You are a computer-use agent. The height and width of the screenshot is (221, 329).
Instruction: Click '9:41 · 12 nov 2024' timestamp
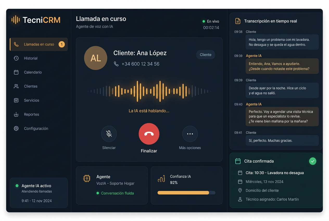point(37,201)
